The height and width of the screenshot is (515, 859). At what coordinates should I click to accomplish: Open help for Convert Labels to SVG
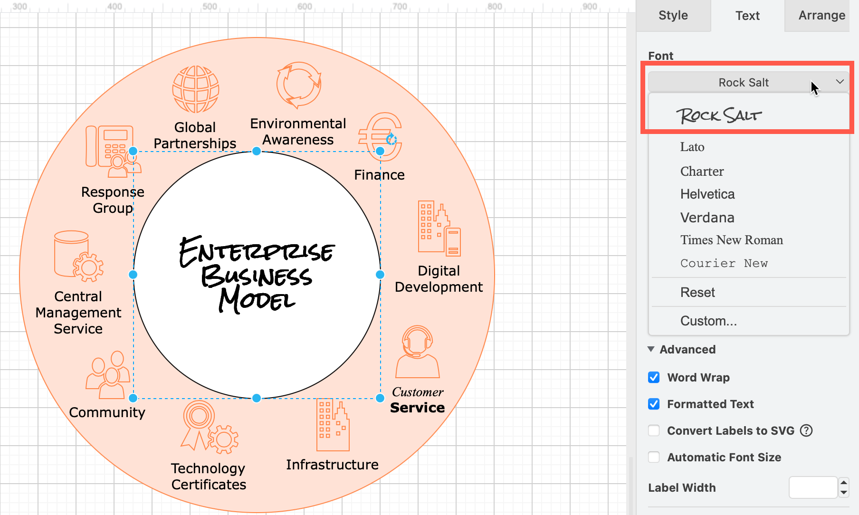point(806,430)
